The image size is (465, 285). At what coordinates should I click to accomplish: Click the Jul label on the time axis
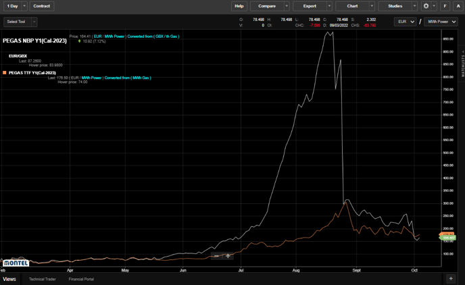pos(241,270)
